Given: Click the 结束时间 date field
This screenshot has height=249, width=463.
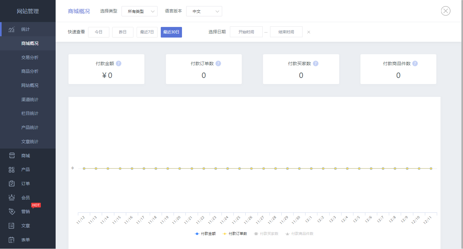Looking at the screenshot, I should pyautogui.click(x=286, y=32).
